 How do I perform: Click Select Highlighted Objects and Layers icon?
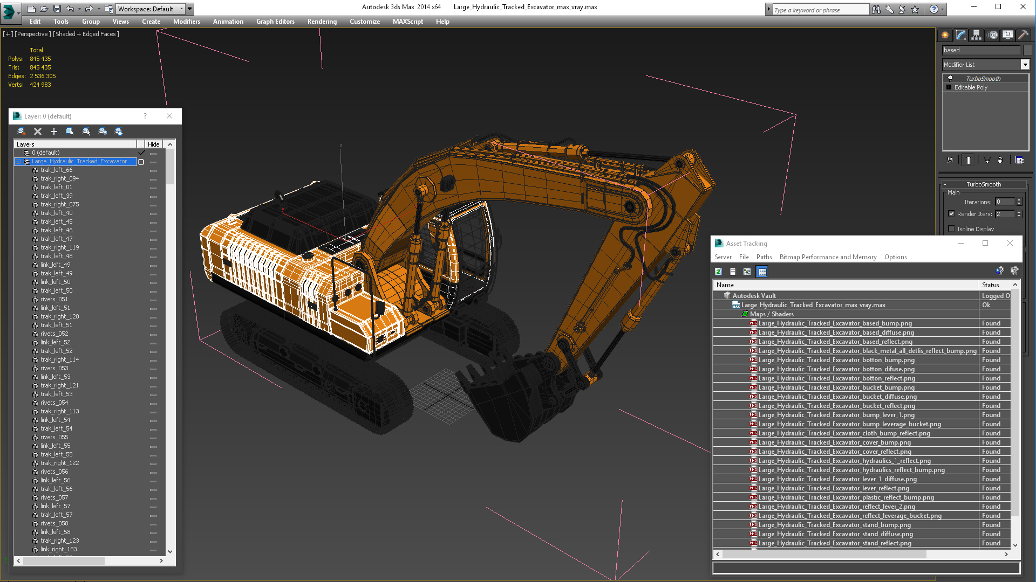[70, 131]
